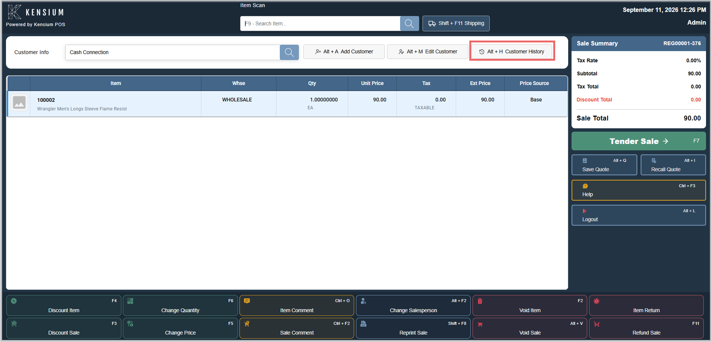Click the Void Item trash icon
712x342 pixels.
pyautogui.click(x=480, y=301)
